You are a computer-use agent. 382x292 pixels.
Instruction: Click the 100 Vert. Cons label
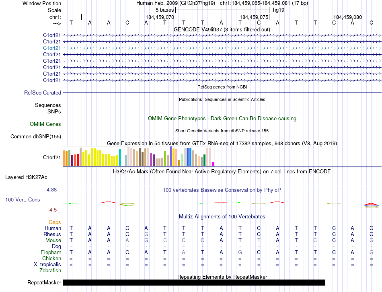pos(23,199)
